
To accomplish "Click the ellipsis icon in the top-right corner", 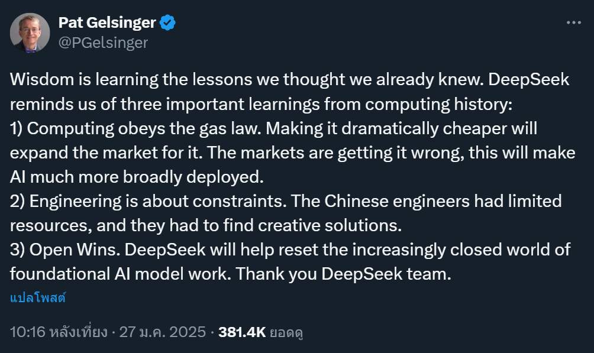I will [x=573, y=21].
